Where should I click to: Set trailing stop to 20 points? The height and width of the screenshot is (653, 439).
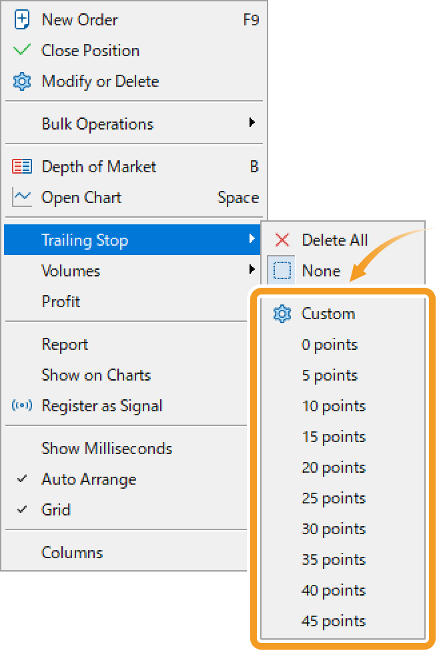tap(334, 467)
